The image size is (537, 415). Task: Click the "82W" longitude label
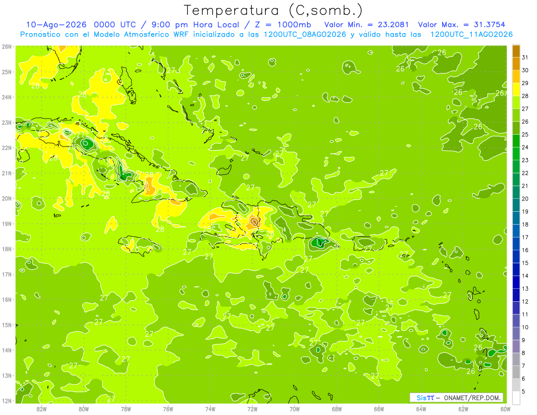(41, 408)
